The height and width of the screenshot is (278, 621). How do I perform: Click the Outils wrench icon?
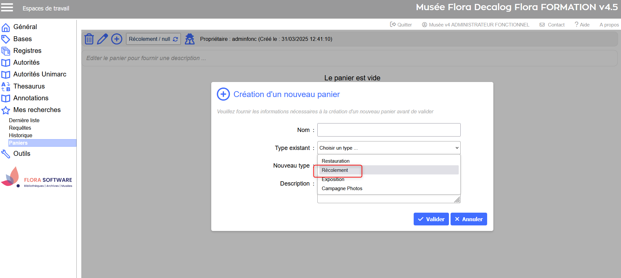click(6, 154)
